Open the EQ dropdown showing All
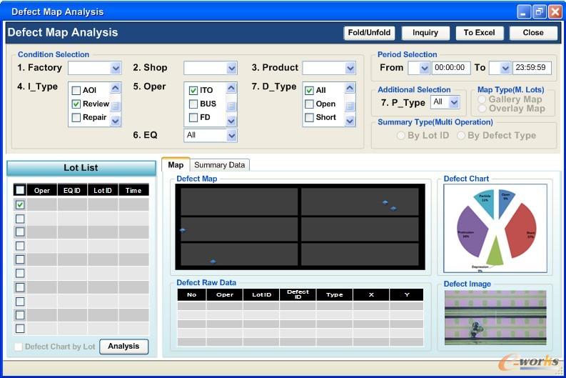566x378 pixels. 231,135
